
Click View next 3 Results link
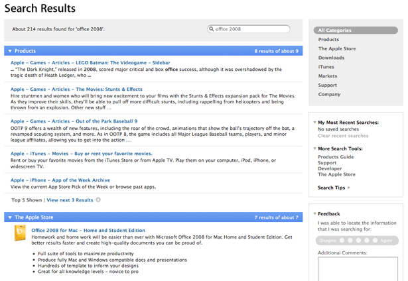tap(70, 200)
